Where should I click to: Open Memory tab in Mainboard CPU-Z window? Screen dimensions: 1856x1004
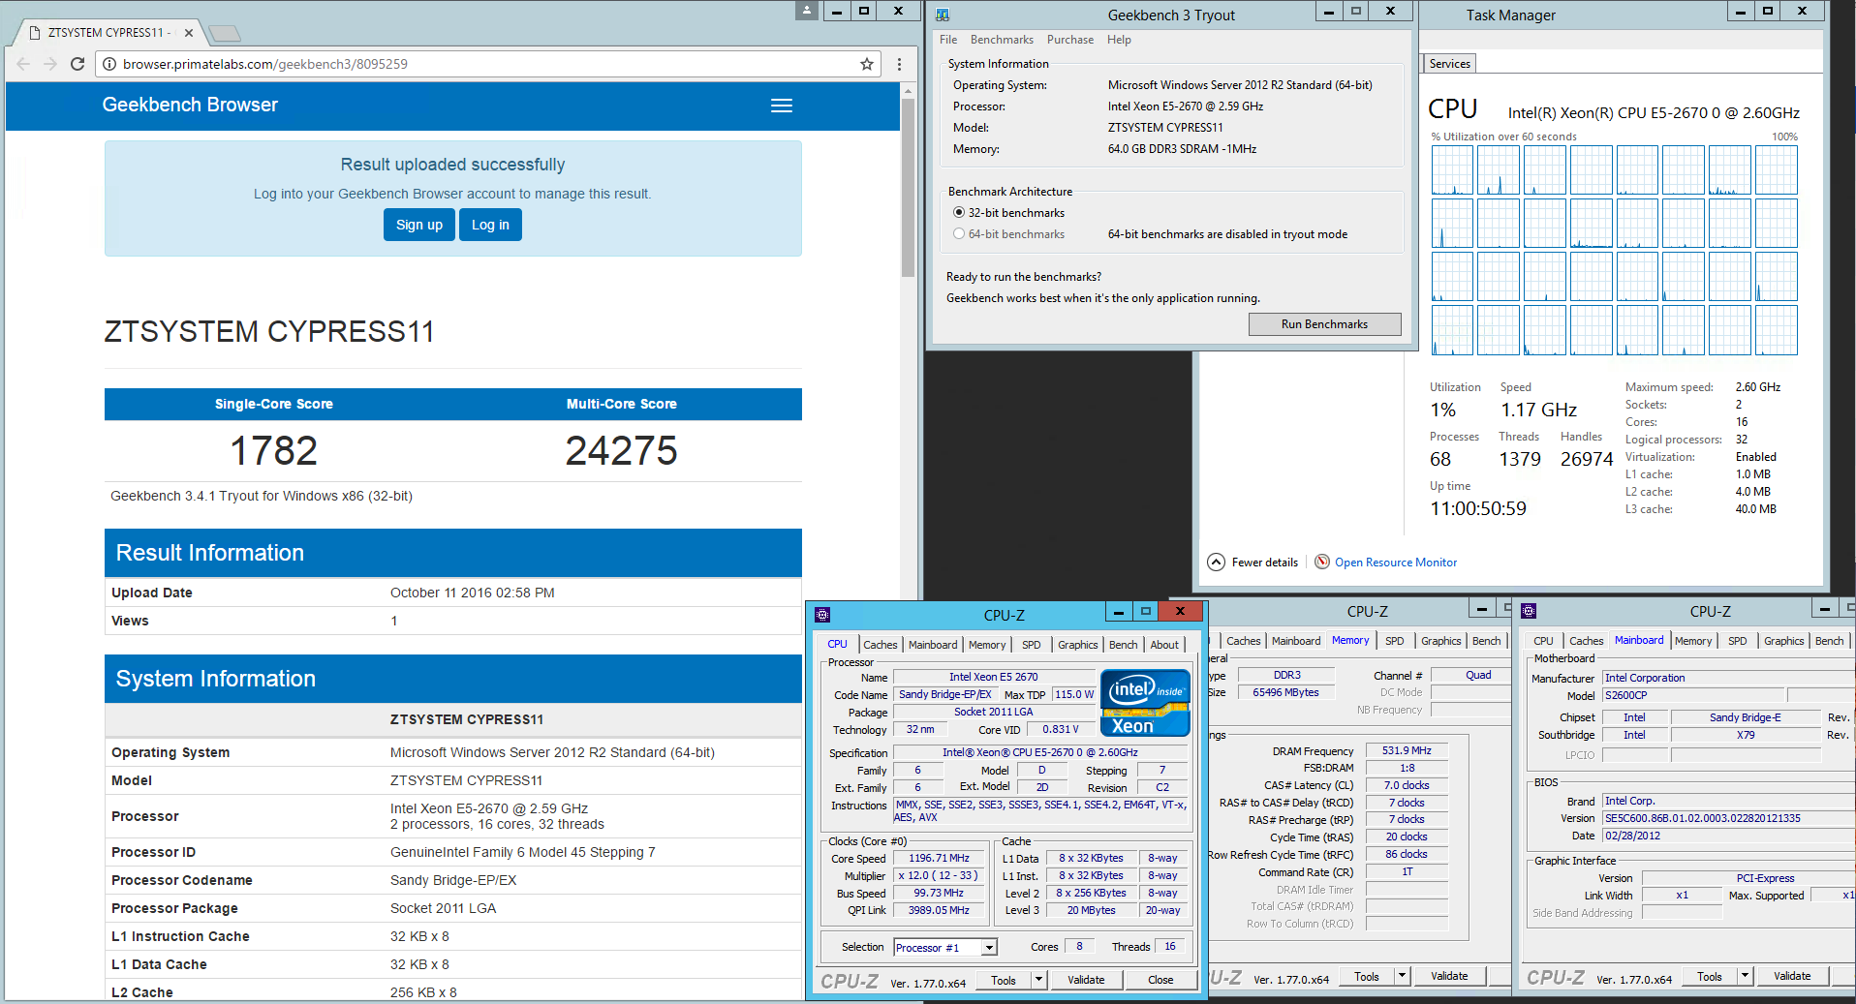click(x=1692, y=641)
